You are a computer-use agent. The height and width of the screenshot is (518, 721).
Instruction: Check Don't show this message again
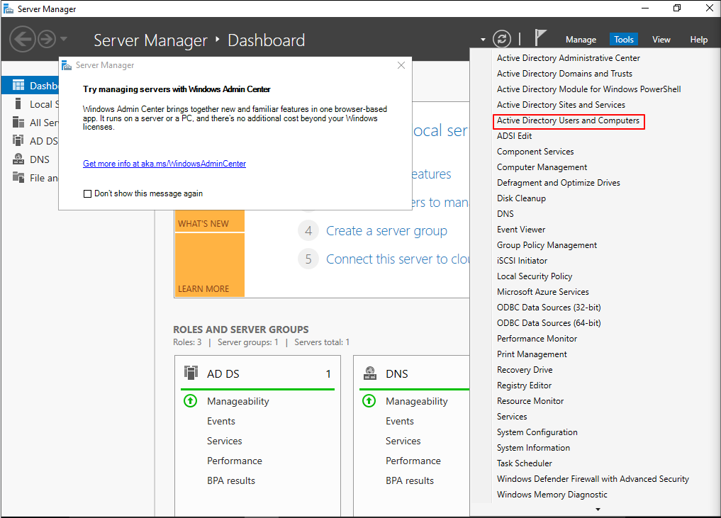click(87, 194)
